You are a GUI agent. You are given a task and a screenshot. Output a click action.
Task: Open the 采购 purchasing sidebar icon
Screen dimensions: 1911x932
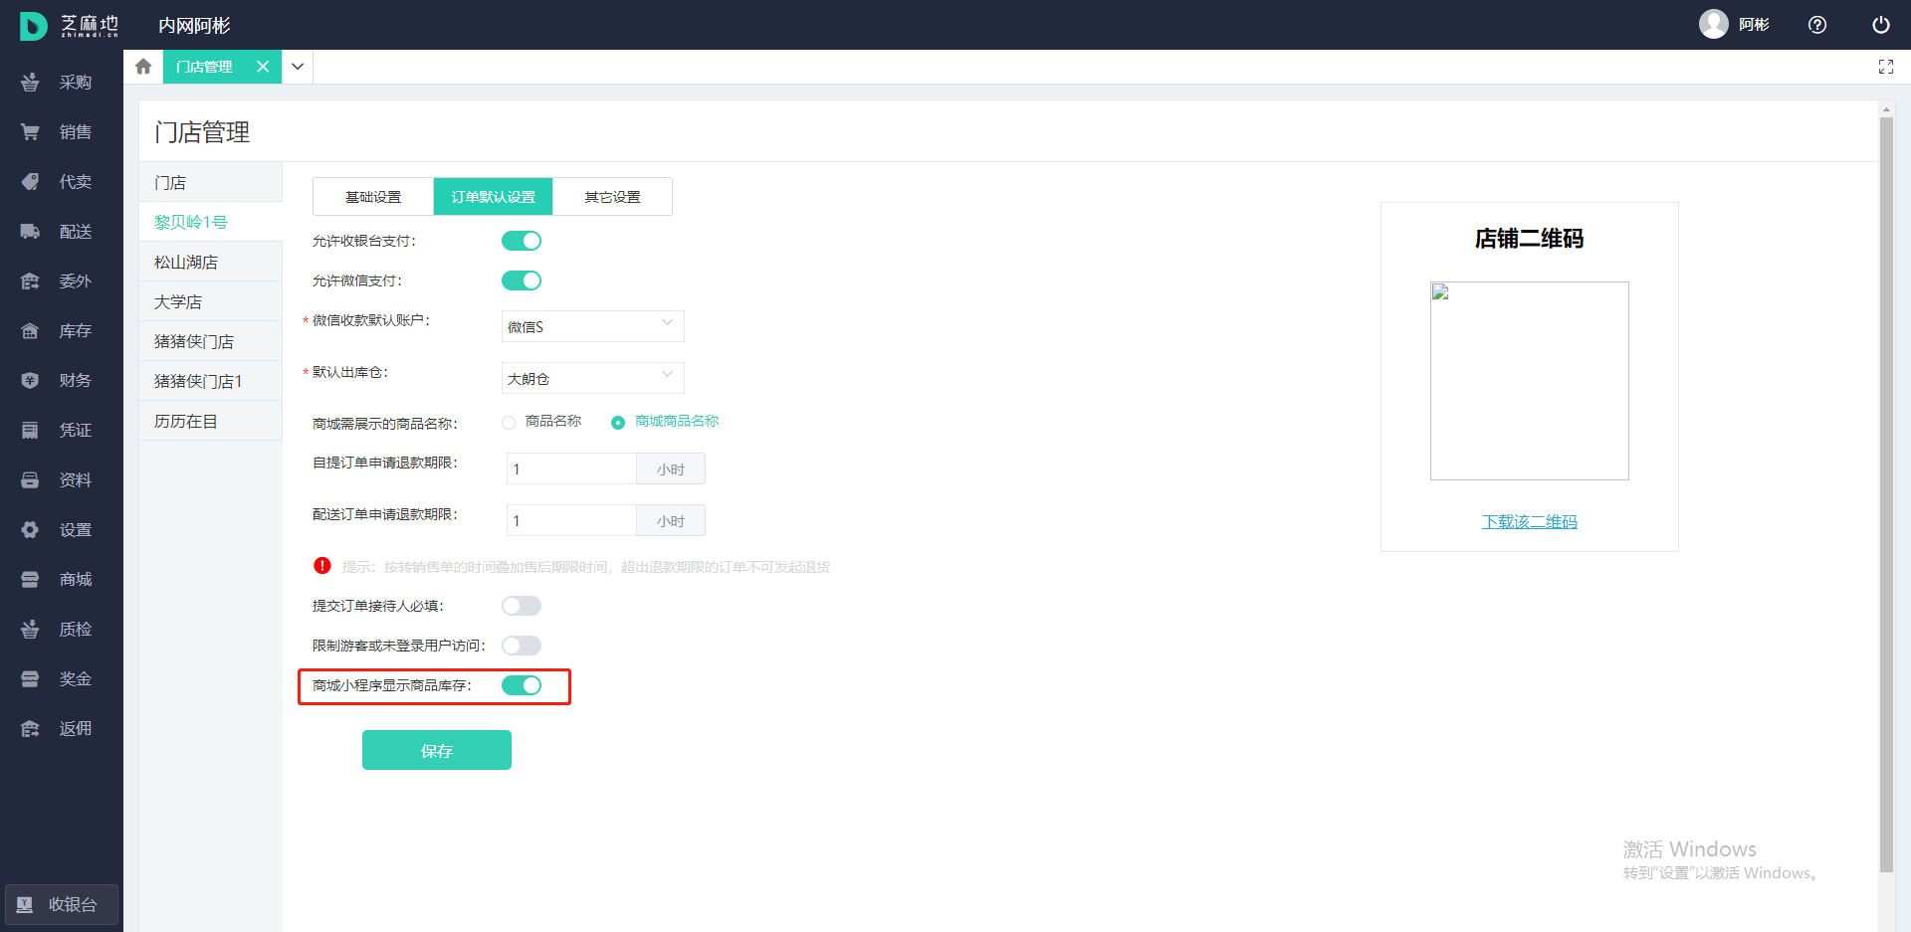(30, 83)
